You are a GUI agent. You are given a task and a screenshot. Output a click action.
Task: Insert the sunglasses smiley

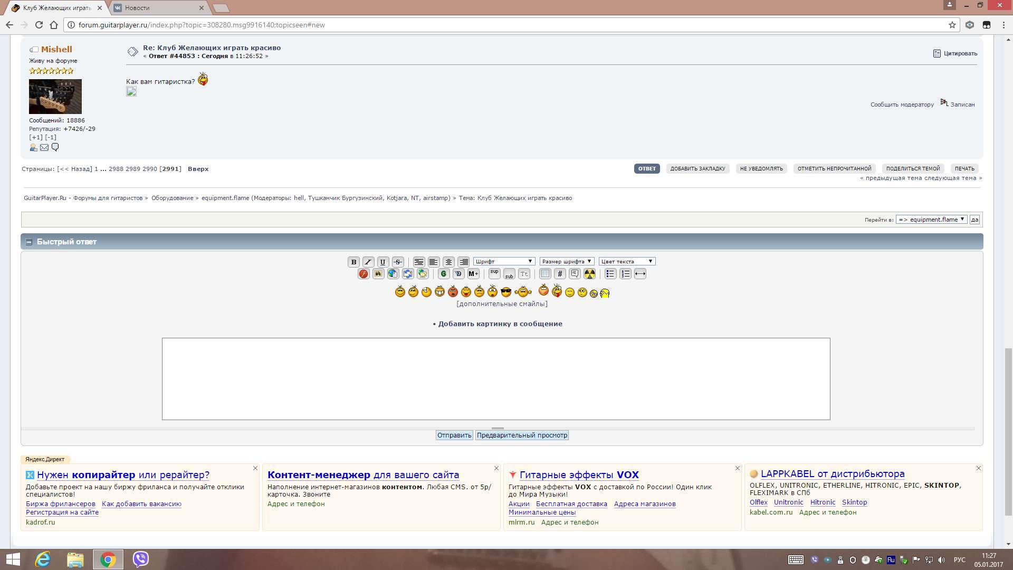point(505,292)
